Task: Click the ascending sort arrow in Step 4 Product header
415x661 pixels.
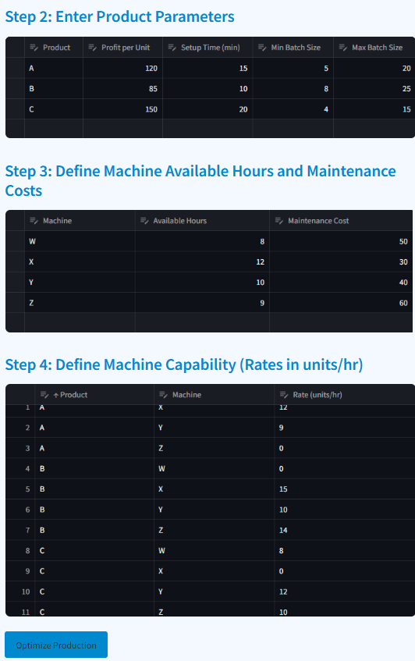Action: tap(55, 396)
